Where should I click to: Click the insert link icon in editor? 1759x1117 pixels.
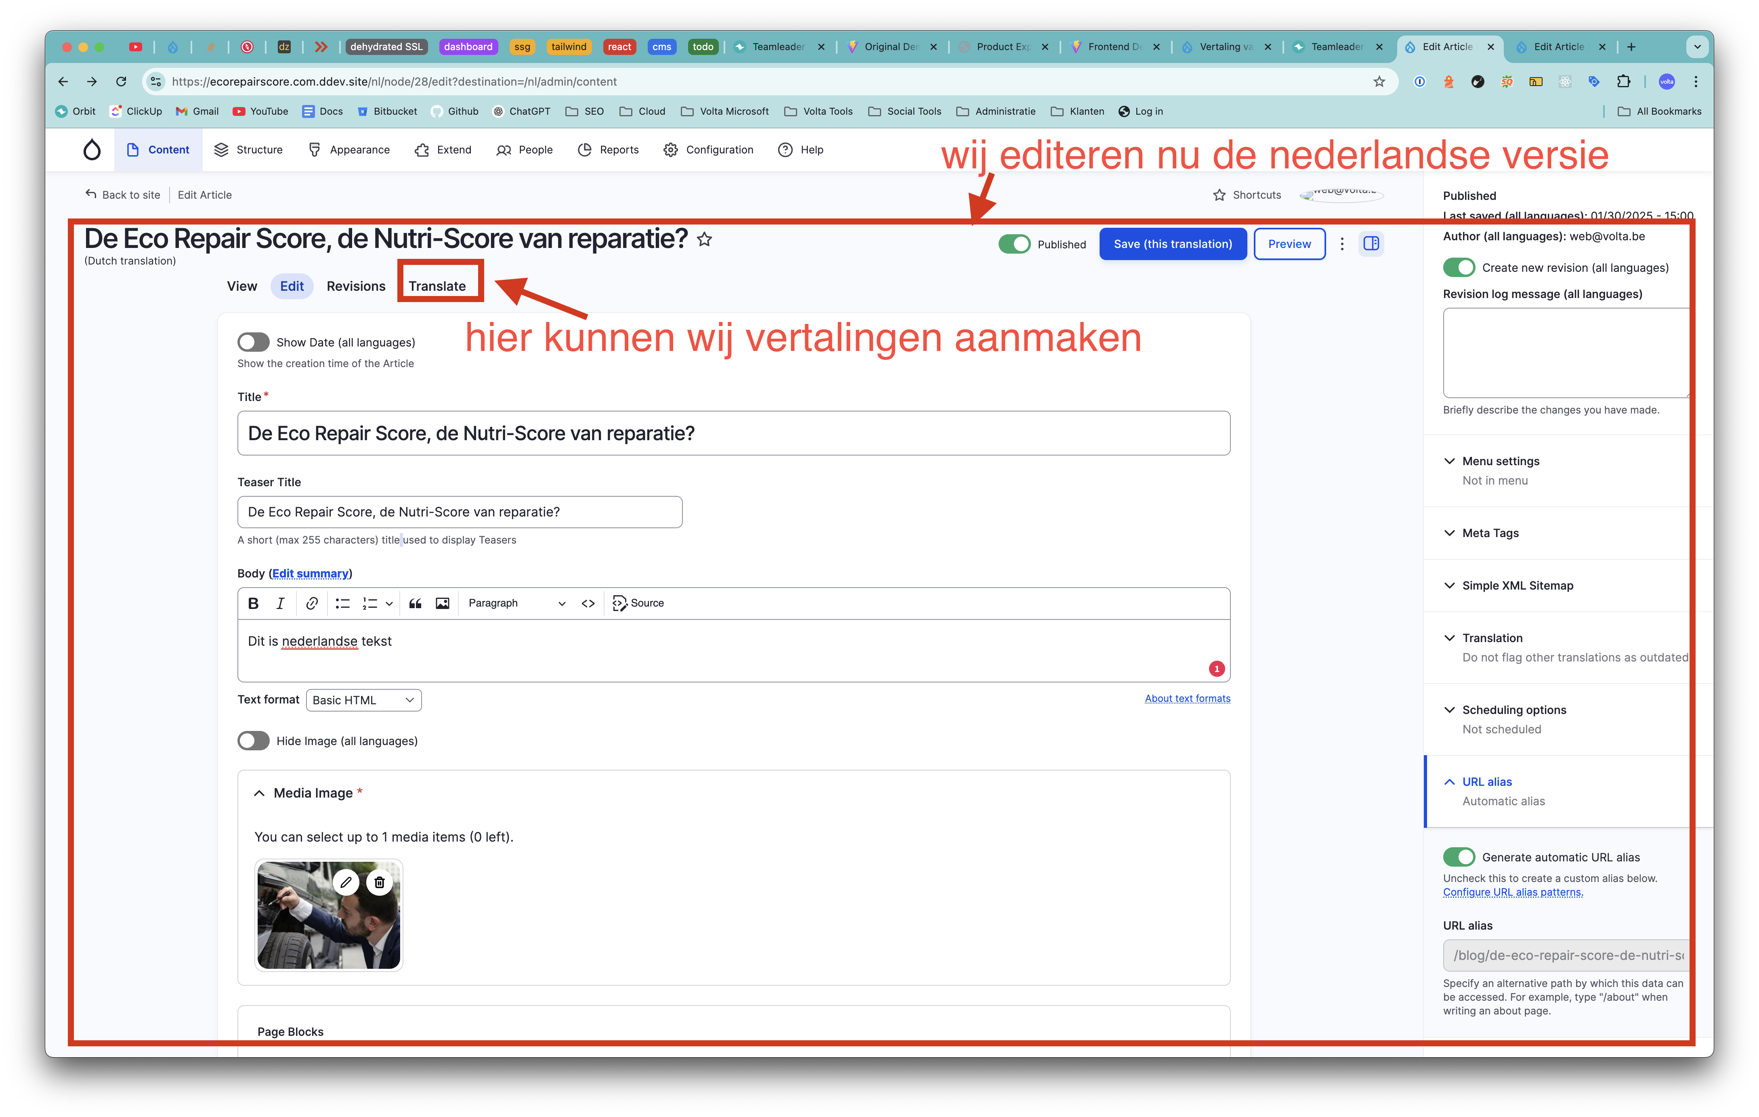[312, 603]
